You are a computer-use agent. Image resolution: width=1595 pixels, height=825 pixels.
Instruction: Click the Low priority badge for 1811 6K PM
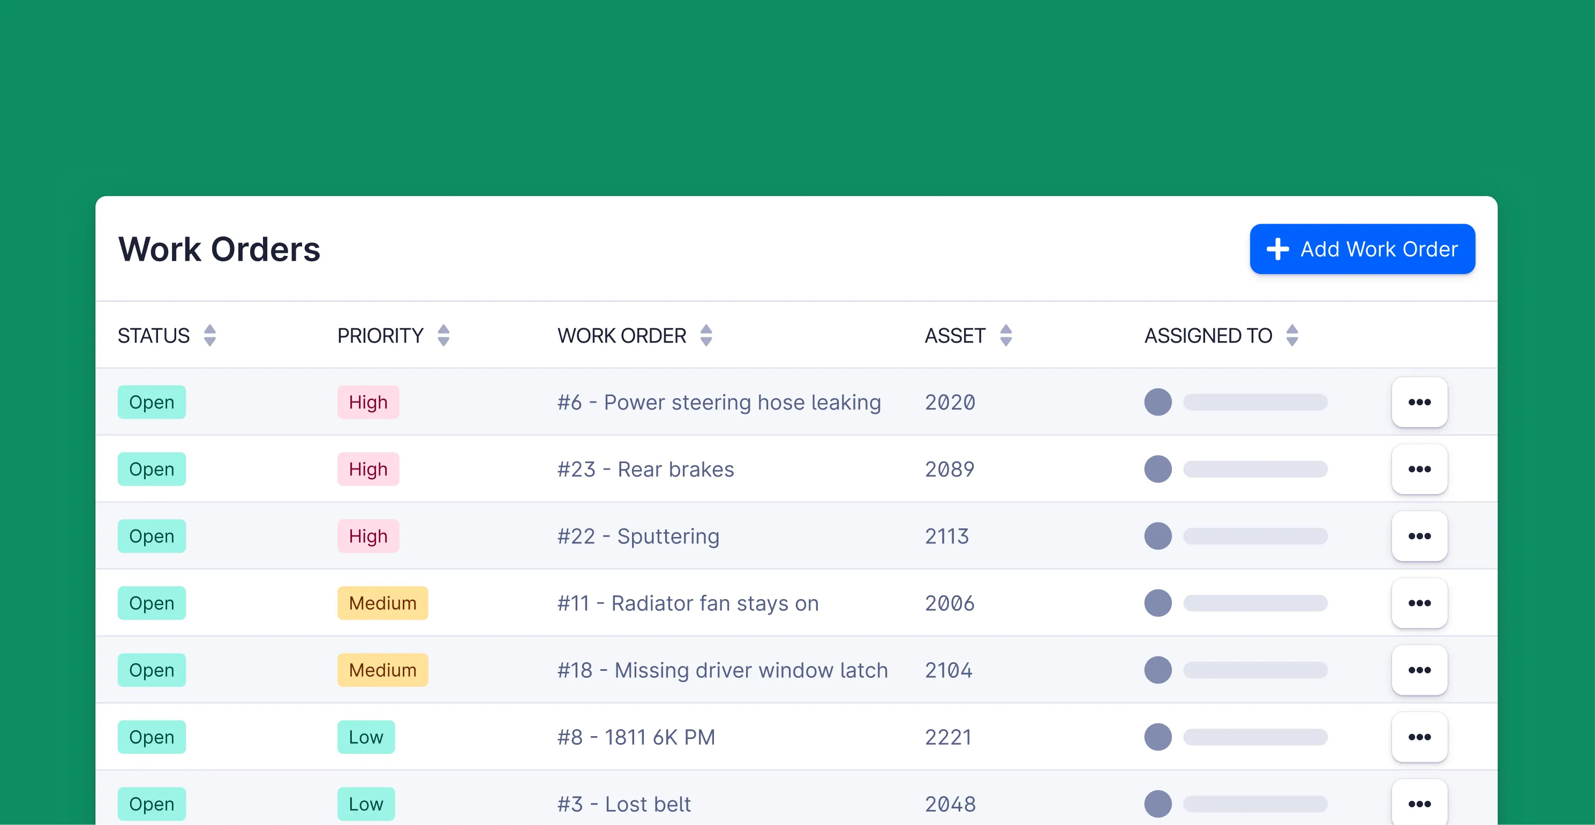[365, 737]
